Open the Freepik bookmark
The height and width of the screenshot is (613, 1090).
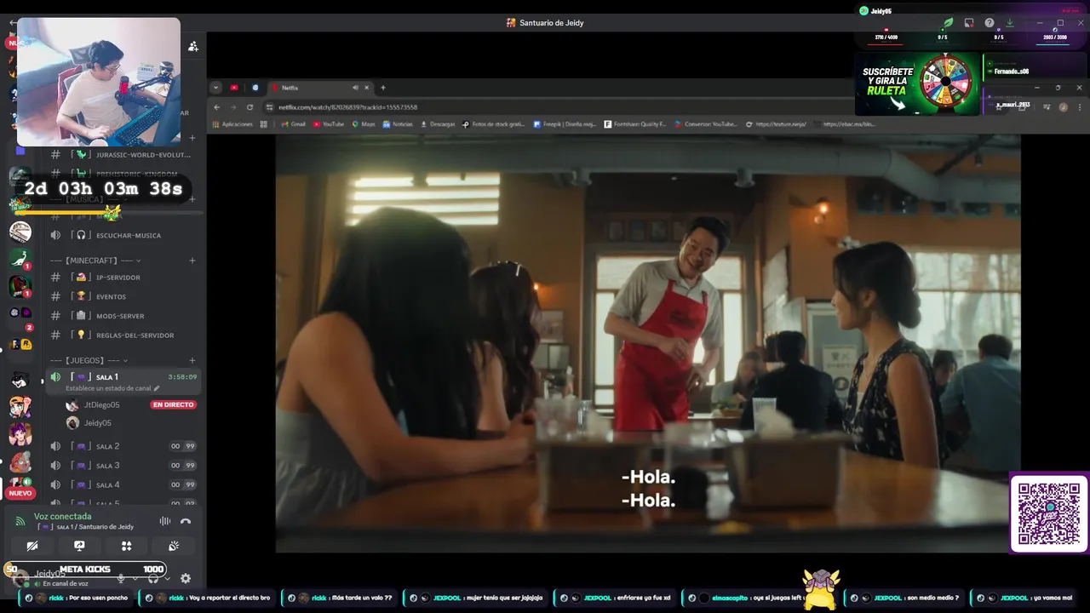(x=565, y=124)
